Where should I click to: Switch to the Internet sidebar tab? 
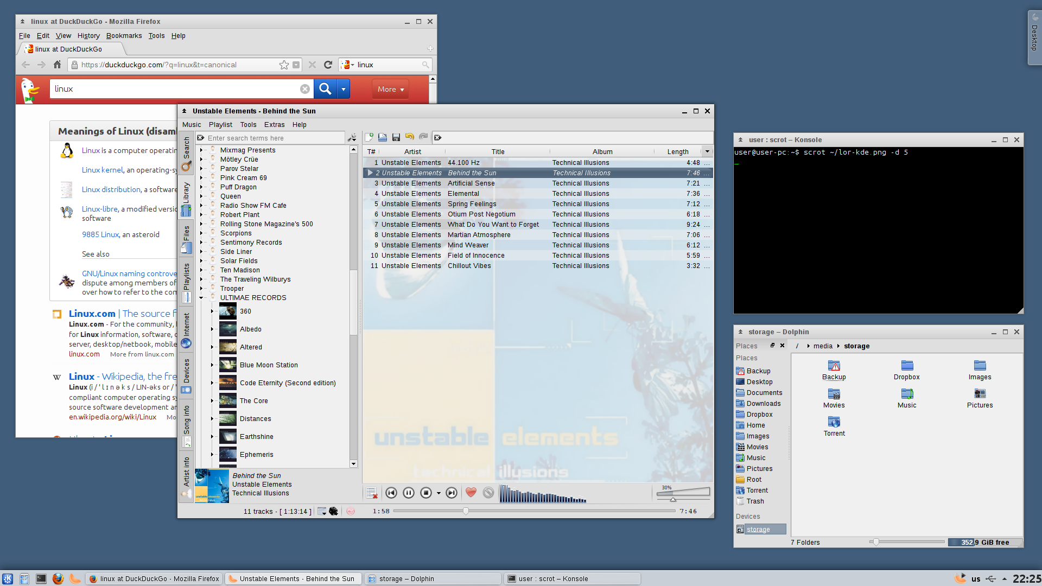[186, 330]
